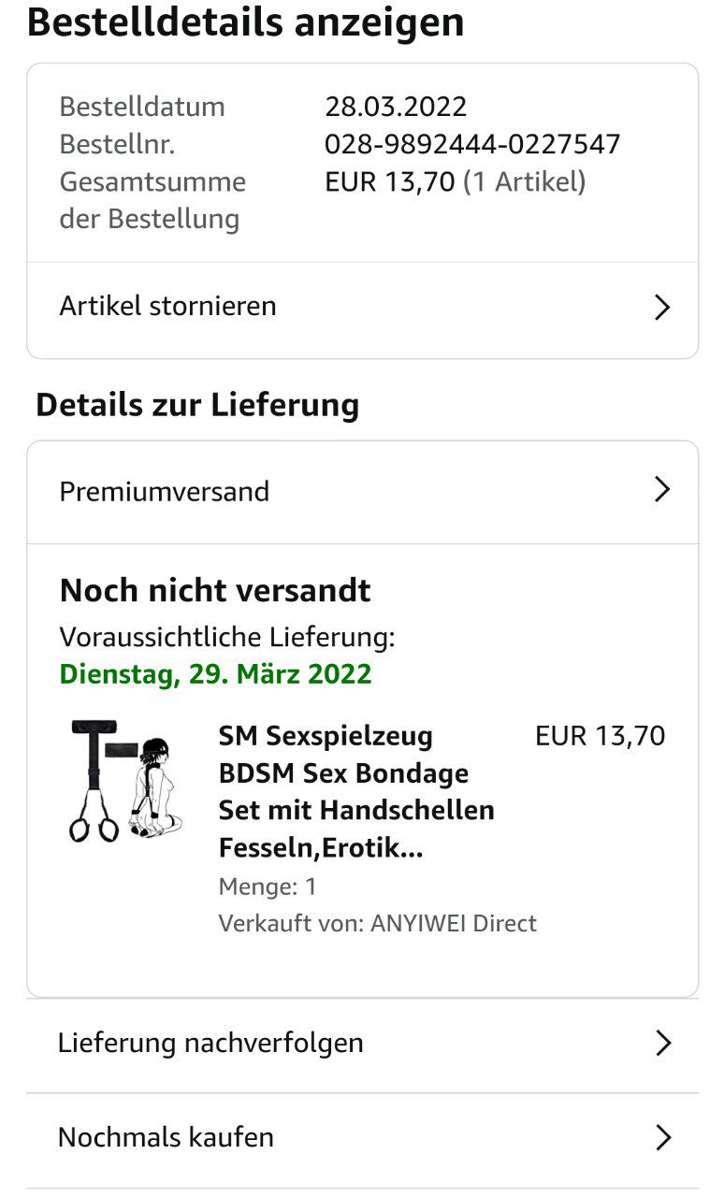
Task: Click the Details zur Lieferung heading
Action: (x=197, y=405)
